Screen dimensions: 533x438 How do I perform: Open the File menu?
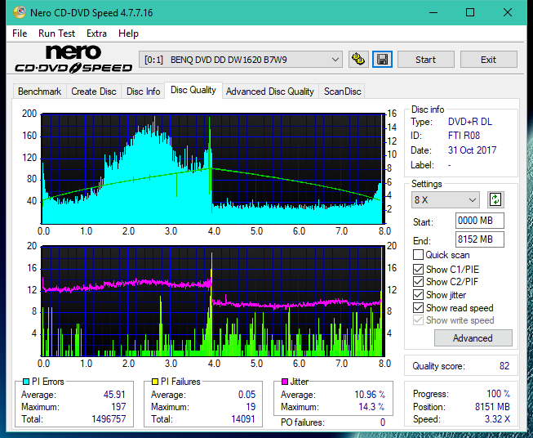coord(20,34)
